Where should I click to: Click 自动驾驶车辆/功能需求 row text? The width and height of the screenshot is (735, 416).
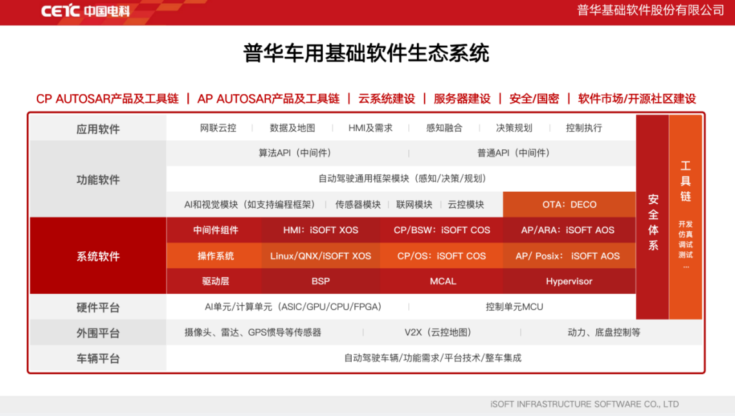pyautogui.click(x=432, y=359)
